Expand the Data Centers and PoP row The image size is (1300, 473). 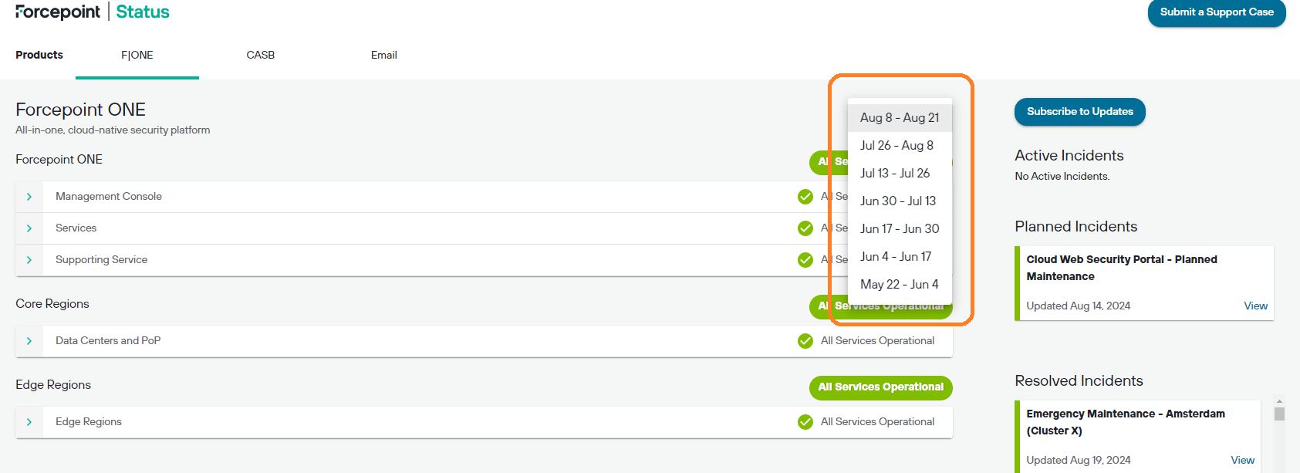click(x=29, y=340)
